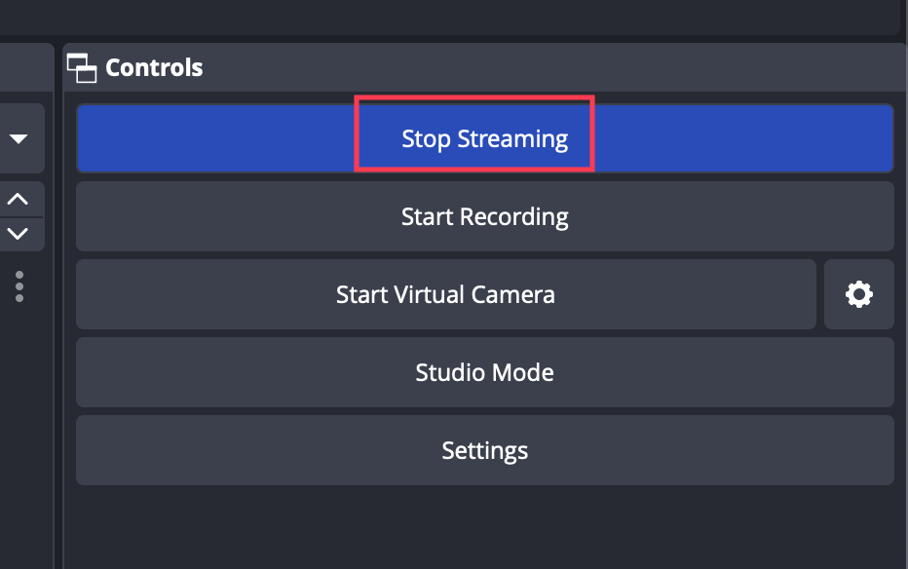Click the highlighted blue Stop Streaming button
Screen dimensions: 908x569
pyautogui.click(x=484, y=138)
